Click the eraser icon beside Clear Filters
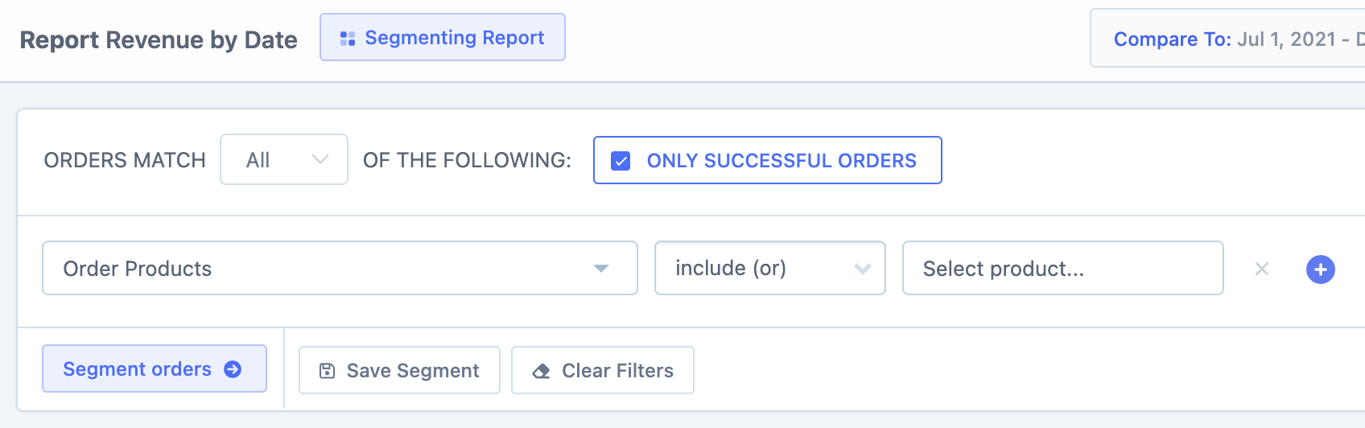Screen dimensions: 1365x428 click(542, 371)
